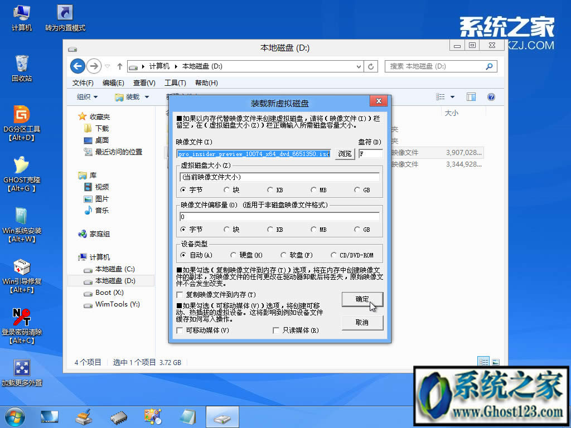Launch GHOST克隆 desktop tool
Image resolution: width=571 pixels, height=428 pixels.
pos(21,166)
